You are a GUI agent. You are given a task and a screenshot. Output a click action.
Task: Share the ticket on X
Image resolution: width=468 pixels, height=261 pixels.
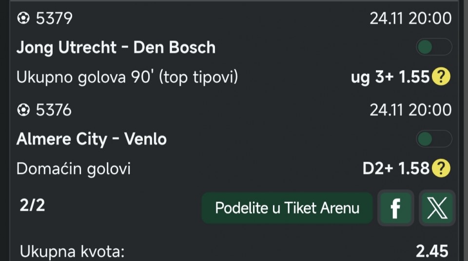(437, 208)
